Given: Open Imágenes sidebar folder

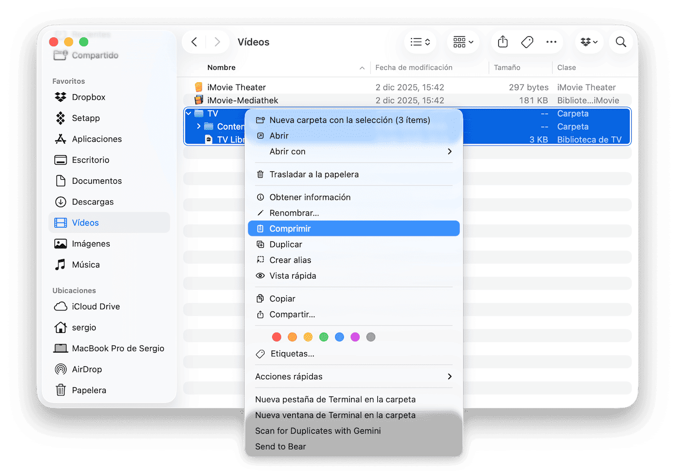Looking at the screenshot, I should pyautogui.click(x=109, y=244).
